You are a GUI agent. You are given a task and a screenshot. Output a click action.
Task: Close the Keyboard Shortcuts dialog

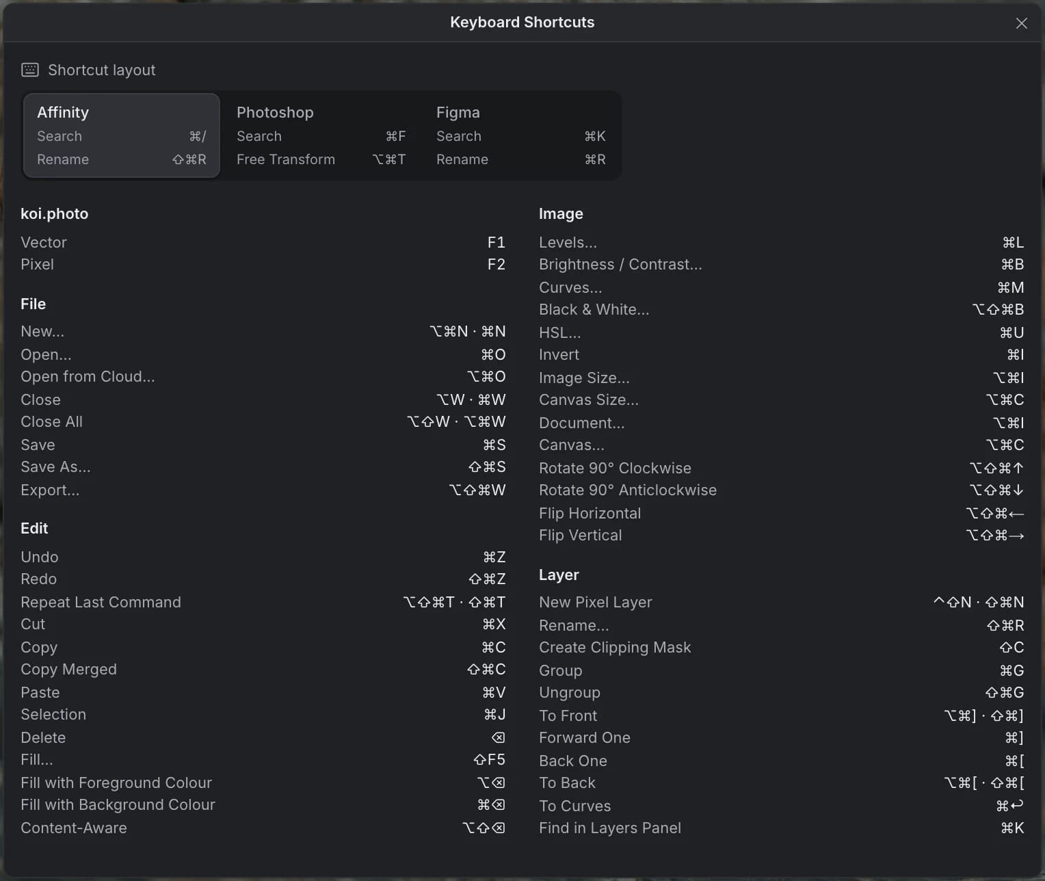tap(1021, 23)
